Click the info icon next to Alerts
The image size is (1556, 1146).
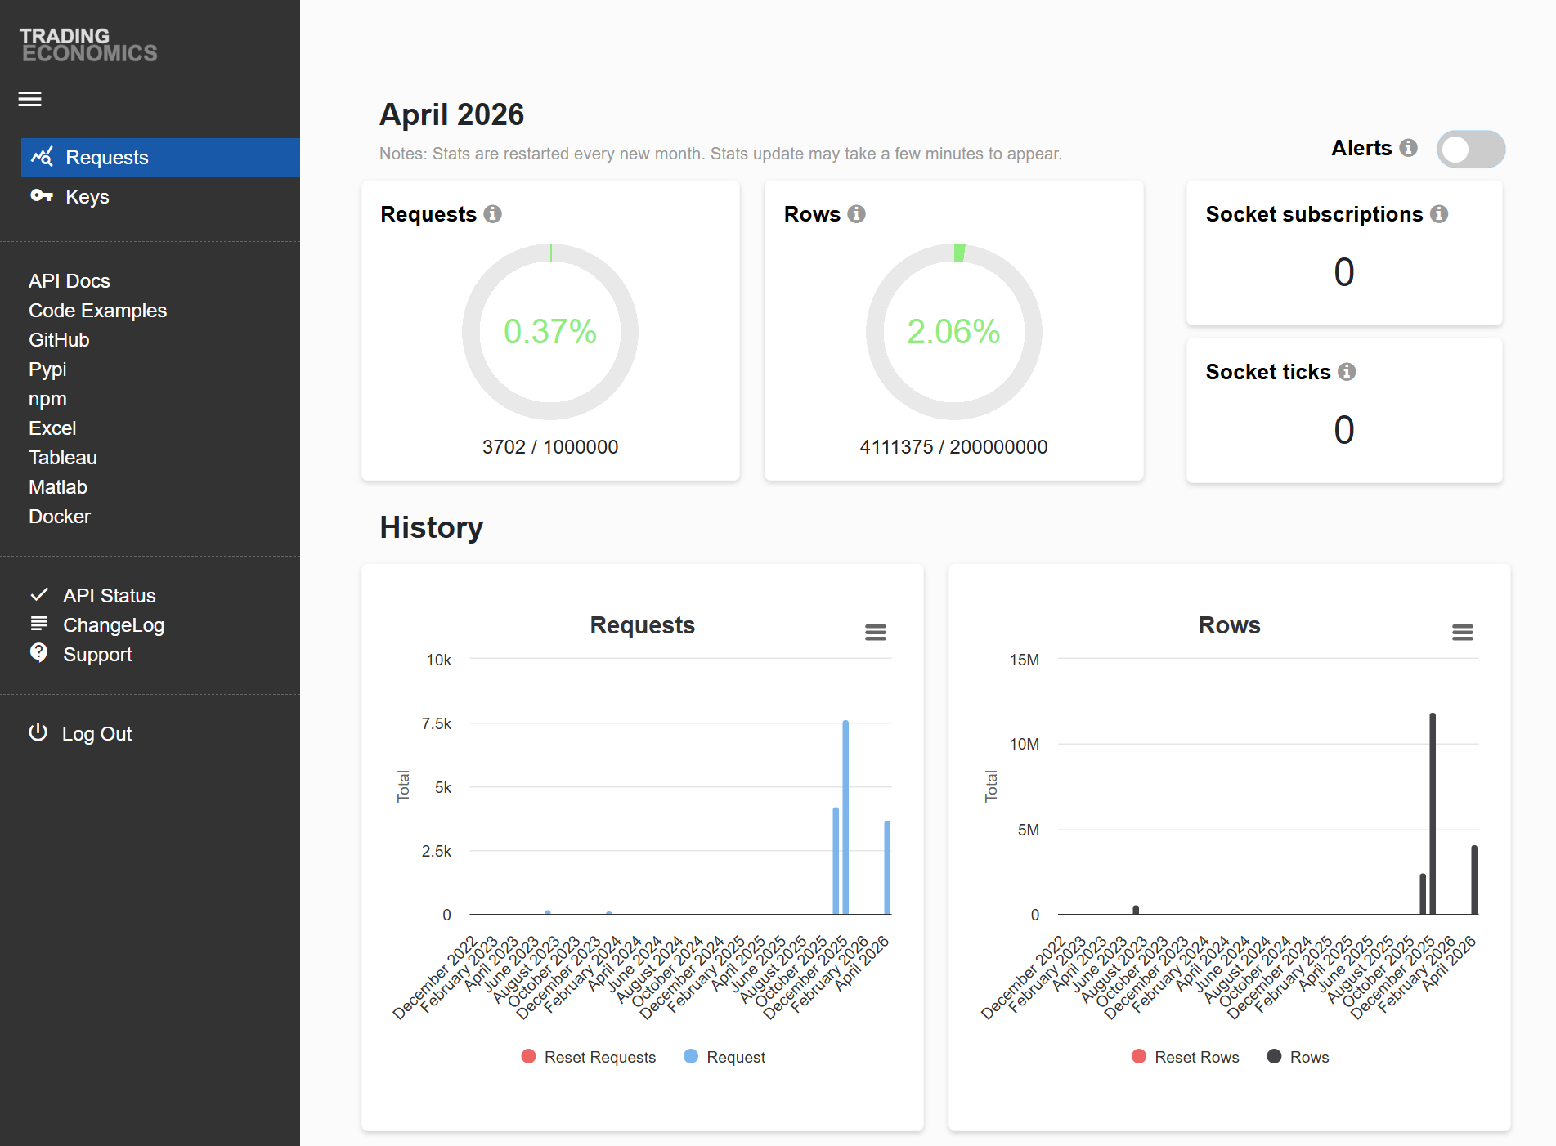(1408, 148)
